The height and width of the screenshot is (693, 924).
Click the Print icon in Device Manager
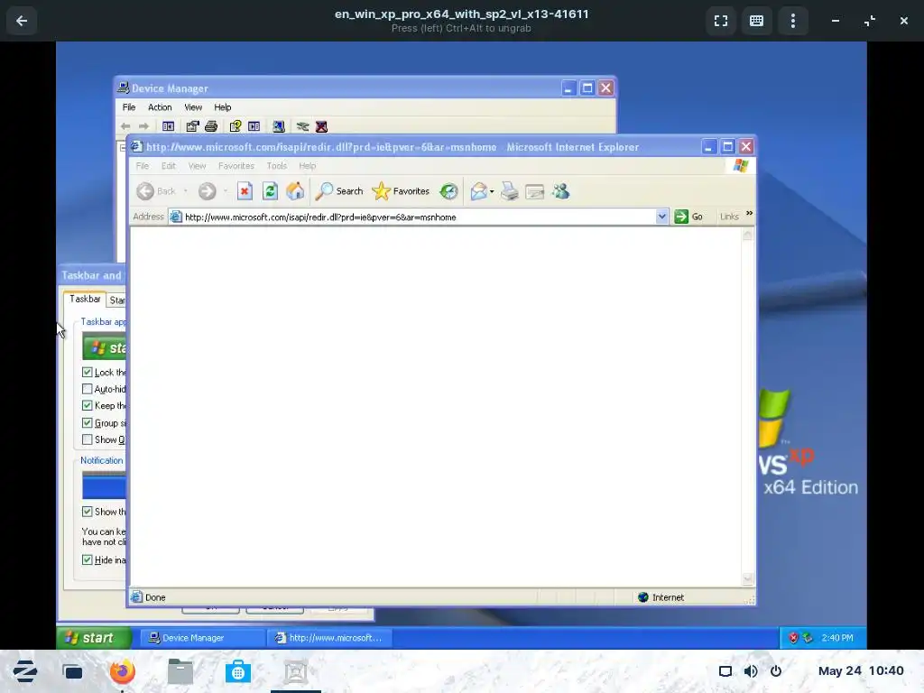211,126
